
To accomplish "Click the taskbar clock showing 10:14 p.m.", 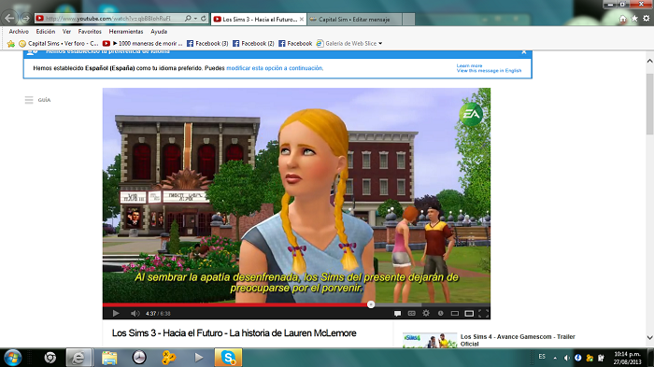I will point(627,358).
